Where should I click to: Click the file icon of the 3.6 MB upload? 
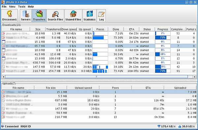point(4,105)
